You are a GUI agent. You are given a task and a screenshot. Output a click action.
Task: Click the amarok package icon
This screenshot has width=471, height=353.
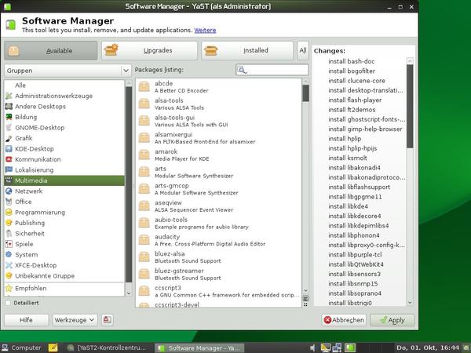pos(144,155)
